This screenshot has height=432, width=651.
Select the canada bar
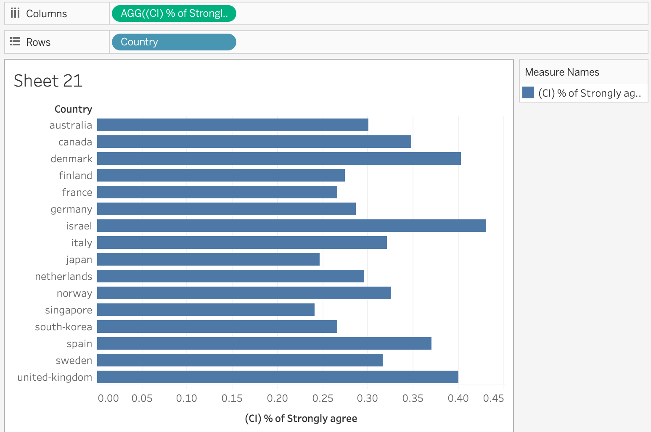click(254, 142)
